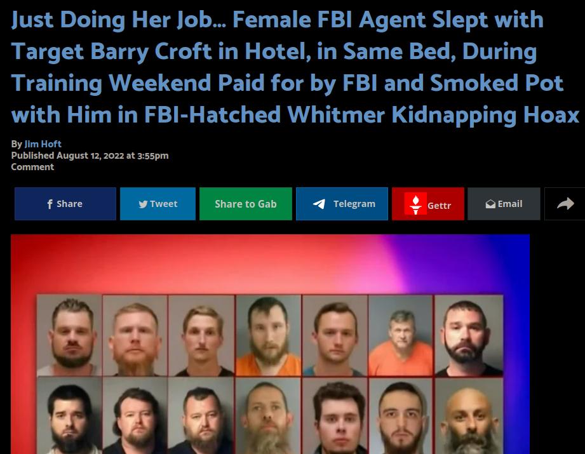Click the mugshot collage article image
Viewport: 585px width, 454px height.
(270, 344)
